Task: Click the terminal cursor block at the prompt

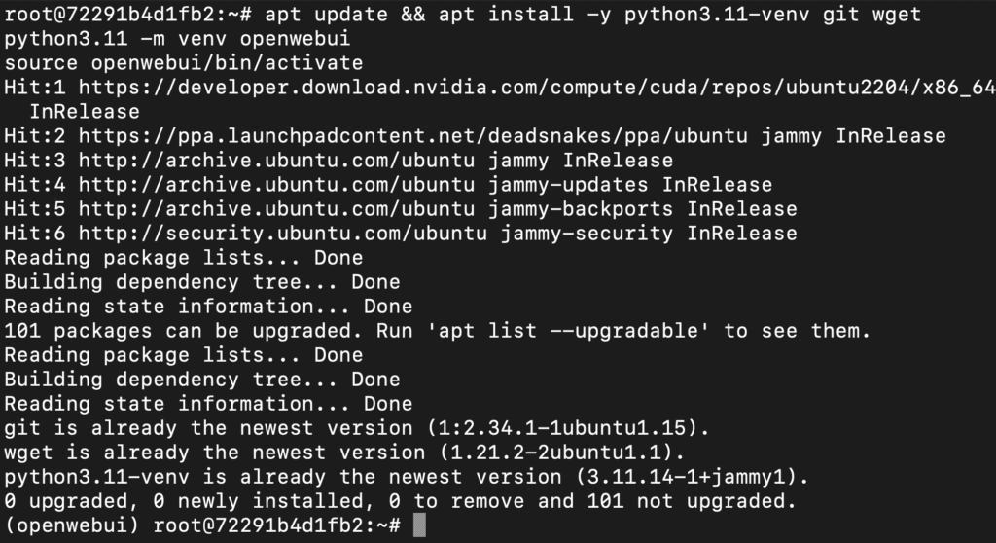Action: click(x=419, y=525)
